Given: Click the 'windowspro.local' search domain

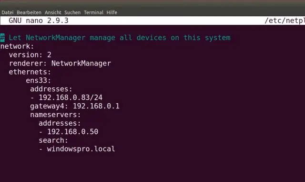Looking at the screenshot, I should [x=81, y=149].
